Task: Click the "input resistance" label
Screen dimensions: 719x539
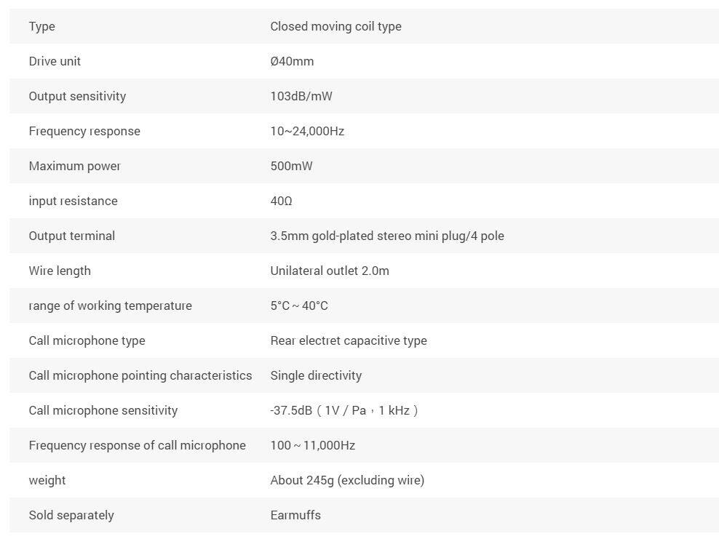Action: coord(73,201)
